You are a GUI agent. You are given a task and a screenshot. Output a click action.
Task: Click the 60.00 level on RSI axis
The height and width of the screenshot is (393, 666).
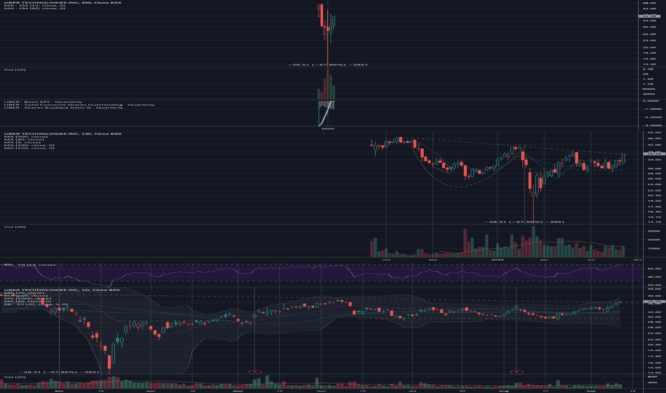(x=655, y=269)
